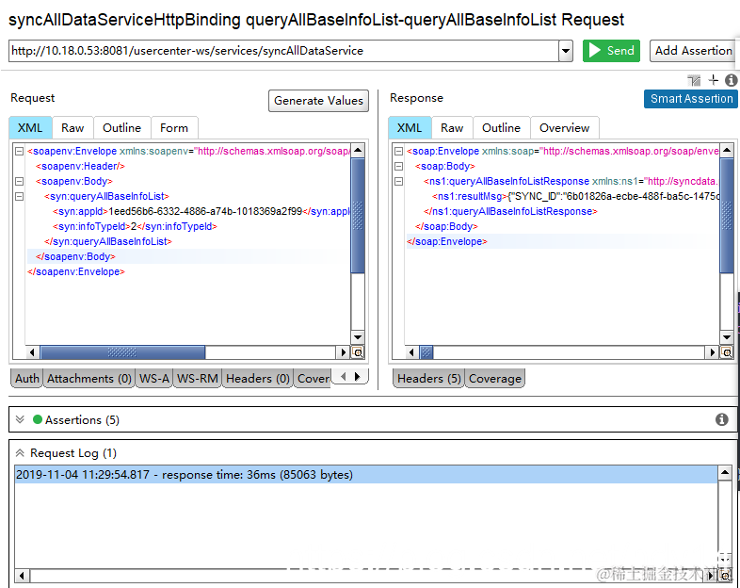Open the Attachments (0) tab
740x588 pixels.
(89, 378)
